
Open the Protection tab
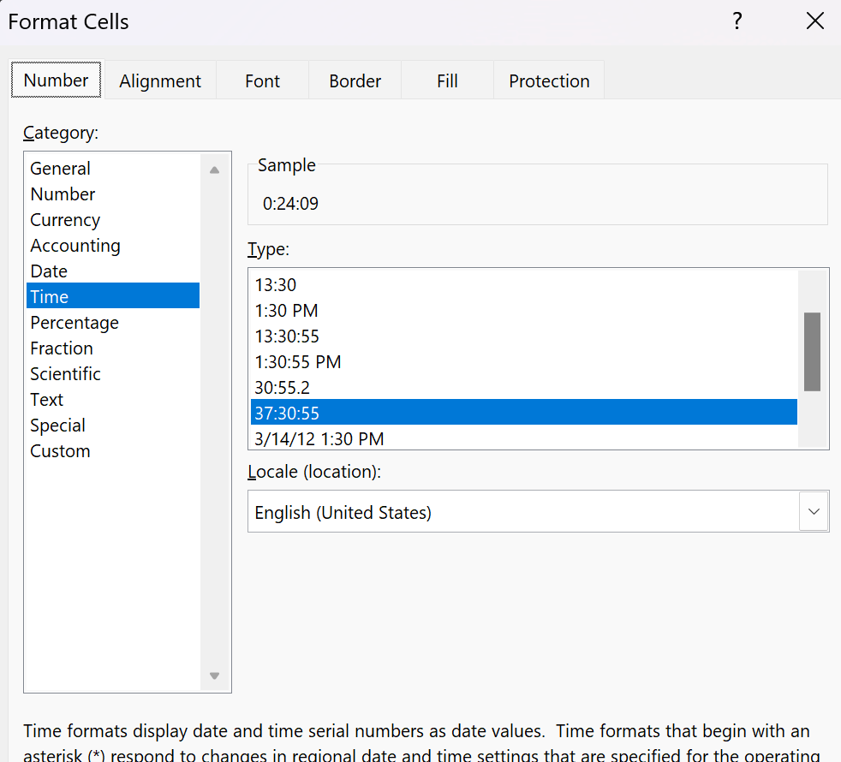549,81
